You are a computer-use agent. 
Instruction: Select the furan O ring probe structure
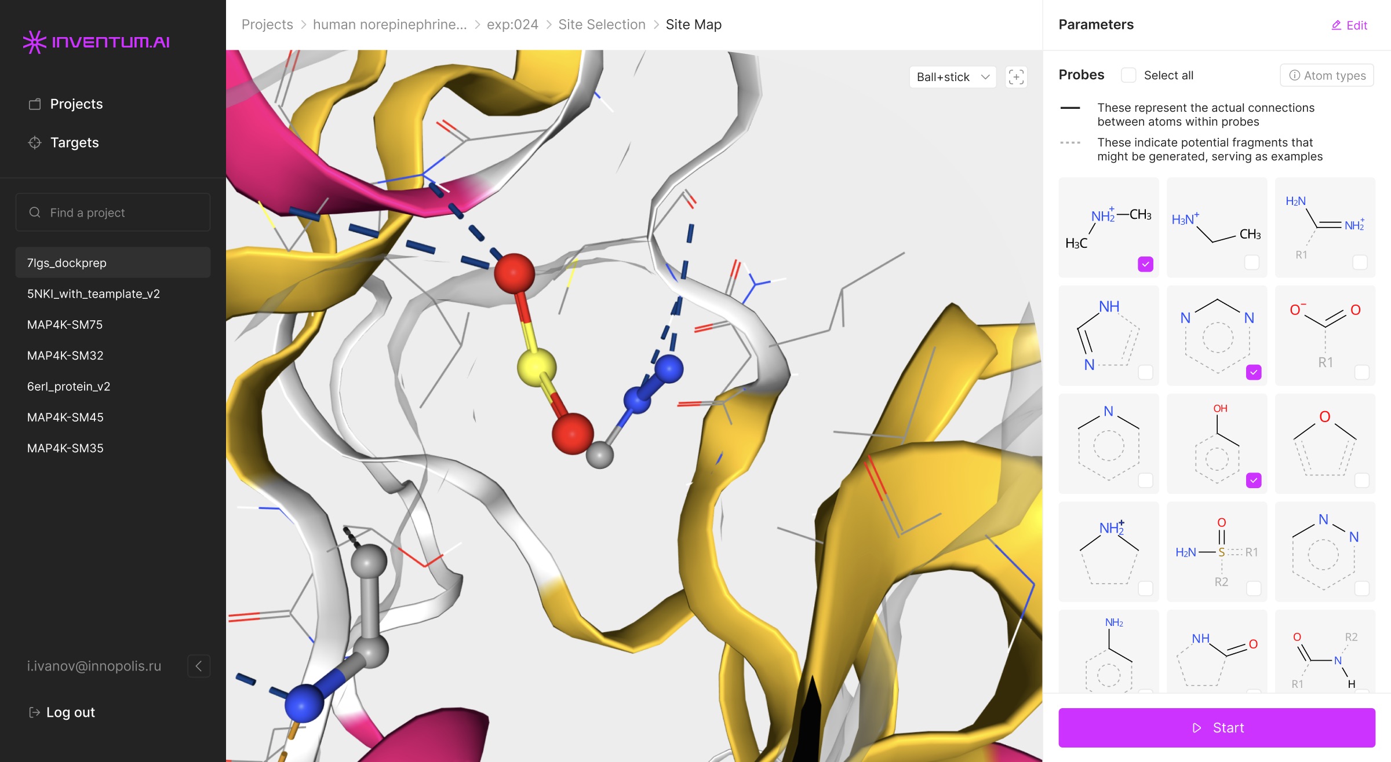click(1325, 444)
